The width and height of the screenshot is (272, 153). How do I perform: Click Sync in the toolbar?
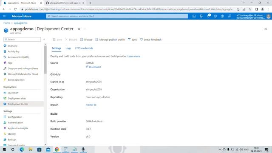(132, 40)
